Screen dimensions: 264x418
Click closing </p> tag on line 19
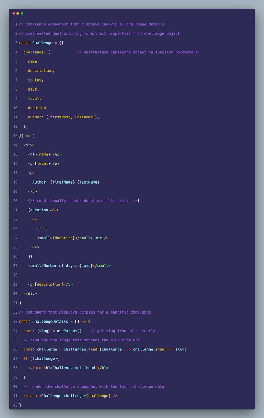(x=32, y=192)
